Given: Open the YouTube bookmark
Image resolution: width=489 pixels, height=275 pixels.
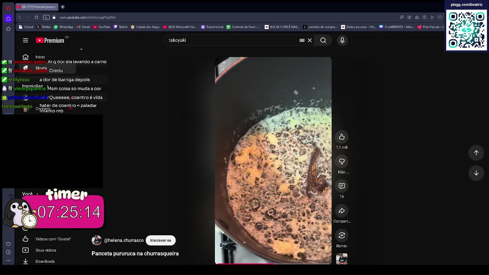Looking at the screenshot, I should click(x=102, y=27).
